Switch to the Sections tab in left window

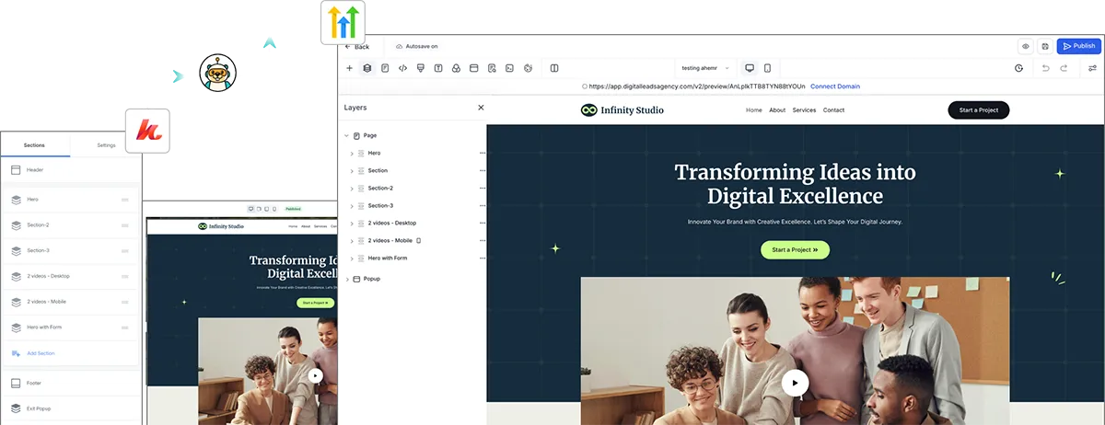(34, 145)
